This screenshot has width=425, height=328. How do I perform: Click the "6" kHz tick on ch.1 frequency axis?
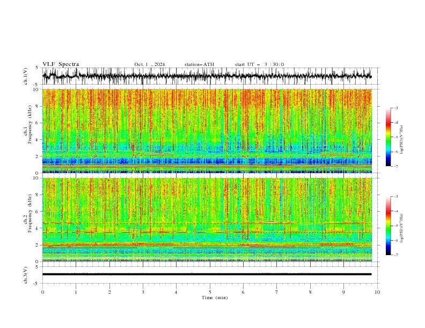tap(37, 123)
